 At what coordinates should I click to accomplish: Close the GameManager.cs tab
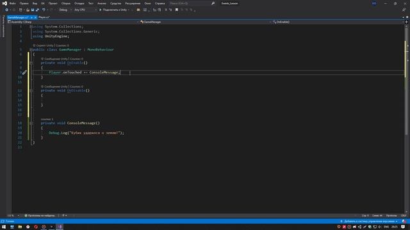coord(35,17)
